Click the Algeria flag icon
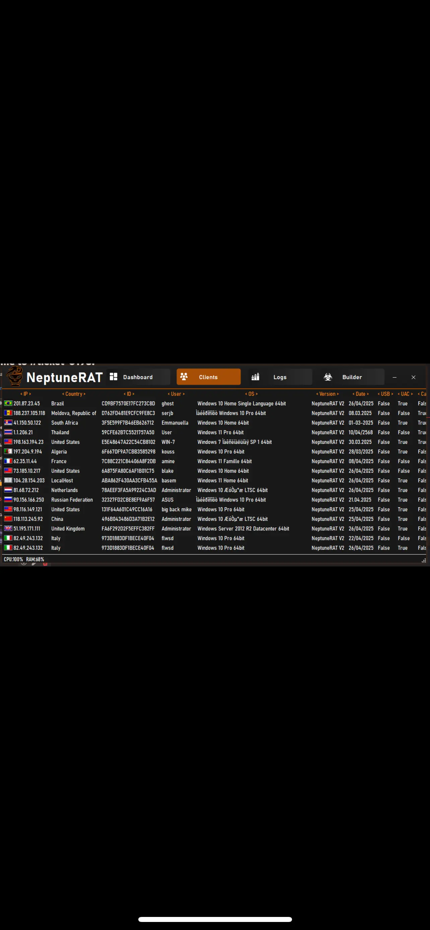This screenshot has width=430, height=930. click(8, 452)
